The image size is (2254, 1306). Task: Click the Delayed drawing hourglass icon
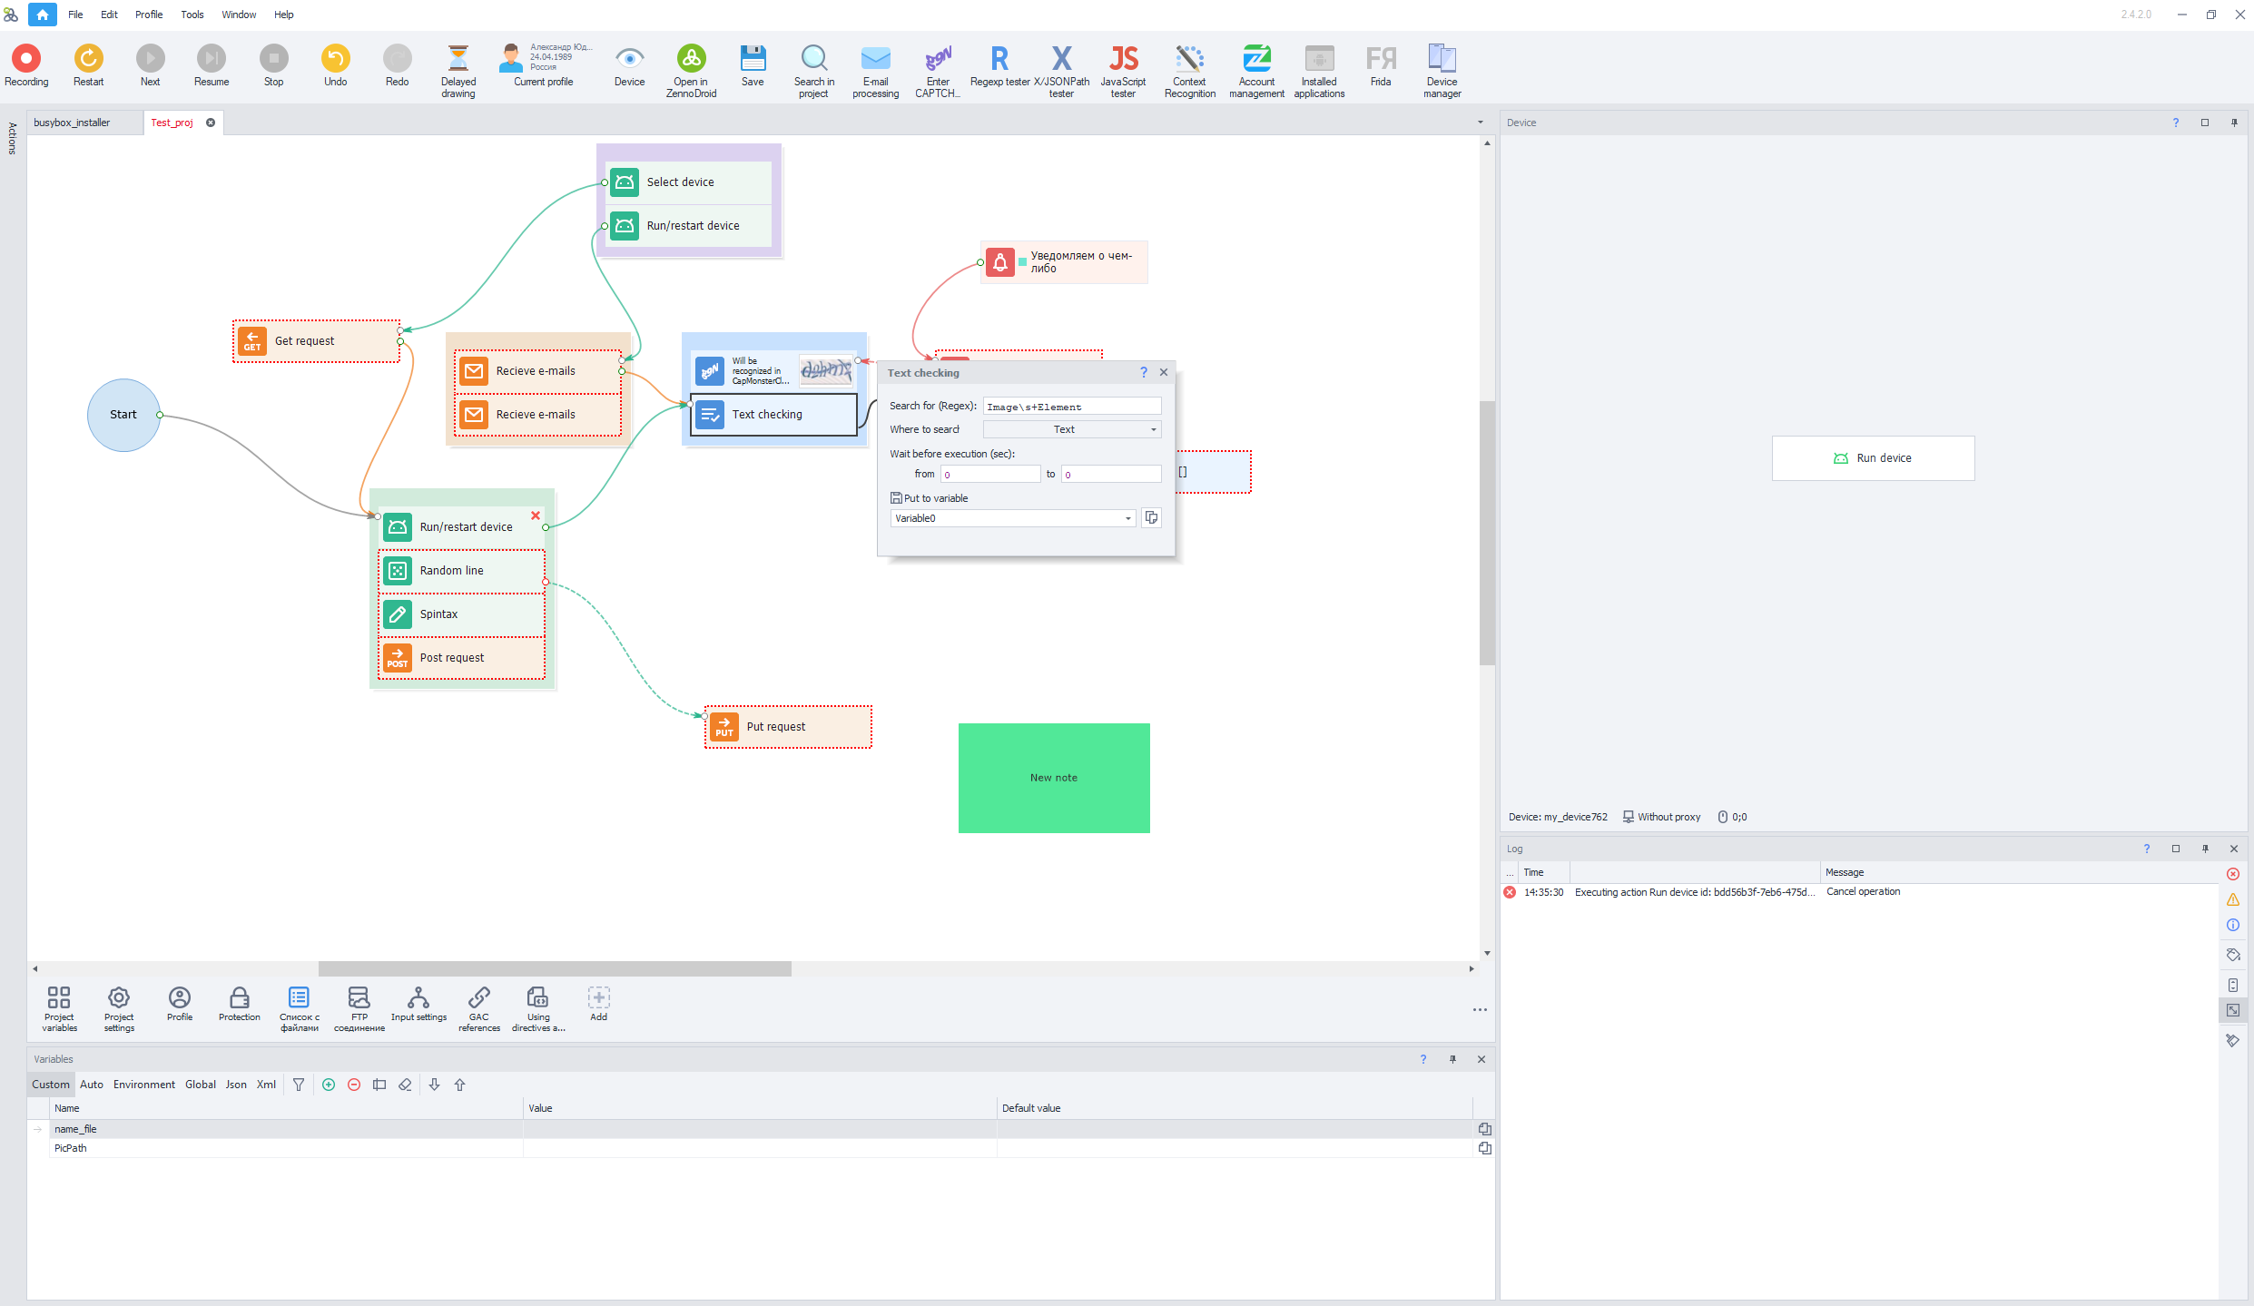pos(458,59)
